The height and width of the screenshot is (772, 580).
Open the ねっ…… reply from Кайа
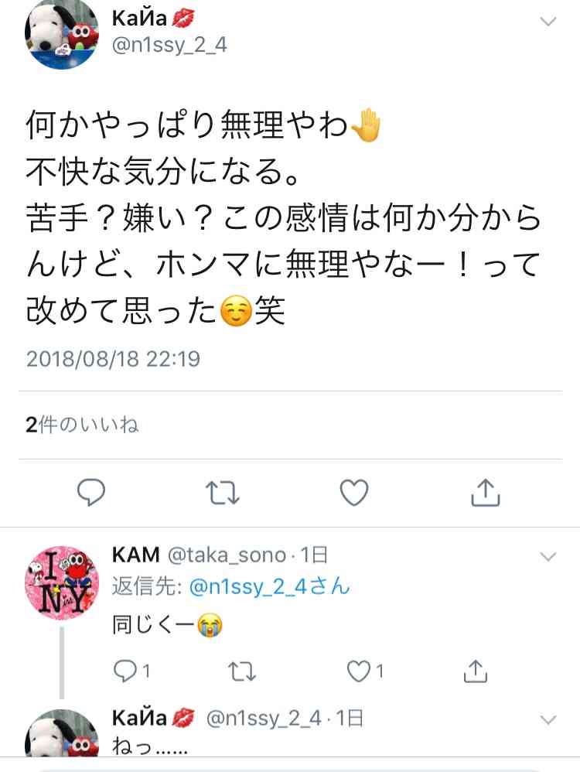coord(150,746)
